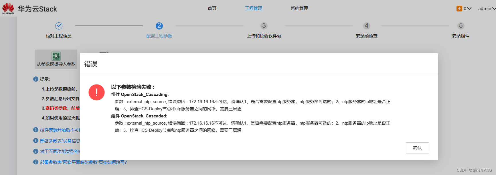This screenshot has height=175, width=496.
Task: Click the 上传和校验软件包 step label
Action: [x=264, y=36]
